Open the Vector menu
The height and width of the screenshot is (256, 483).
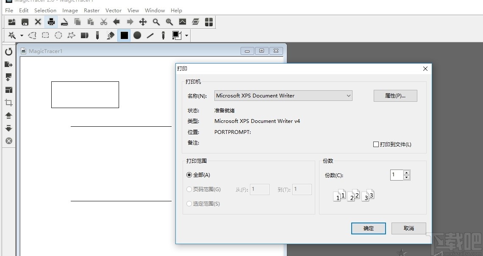point(114,11)
